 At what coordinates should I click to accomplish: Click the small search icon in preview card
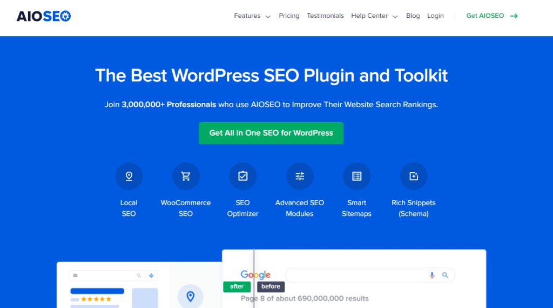pyautogui.click(x=139, y=276)
